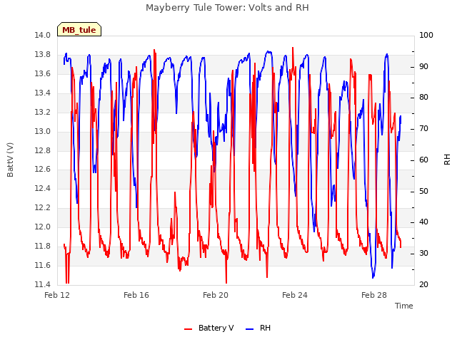Screen dimensions: 457x342
Task: Click the '11.8' left axis tick value
Action: (x=42, y=246)
